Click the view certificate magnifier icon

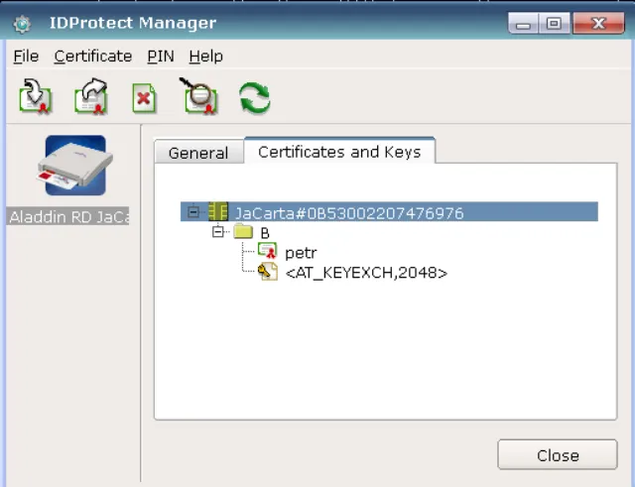[x=199, y=96]
